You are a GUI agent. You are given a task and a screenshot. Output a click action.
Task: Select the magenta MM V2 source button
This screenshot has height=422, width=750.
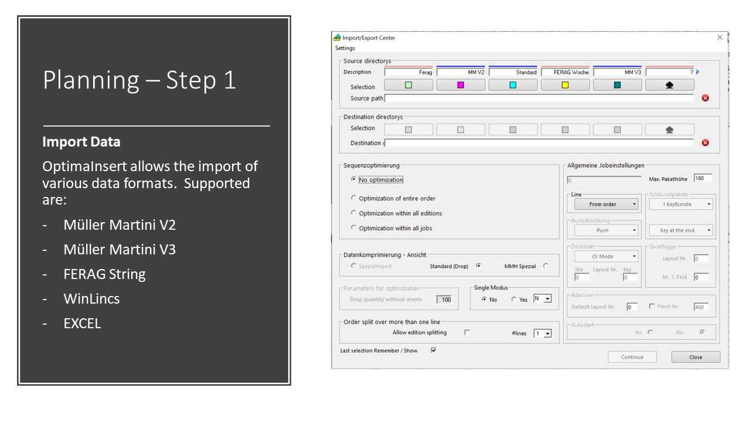click(461, 85)
